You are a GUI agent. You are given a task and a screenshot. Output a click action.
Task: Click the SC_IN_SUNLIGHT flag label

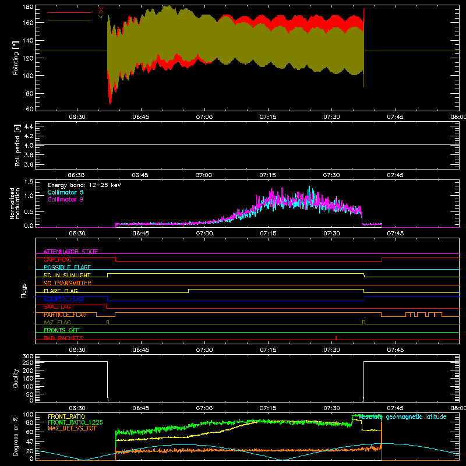[67, 275]
